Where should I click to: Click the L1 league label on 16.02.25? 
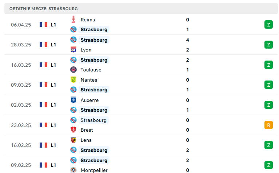point(53,145)
